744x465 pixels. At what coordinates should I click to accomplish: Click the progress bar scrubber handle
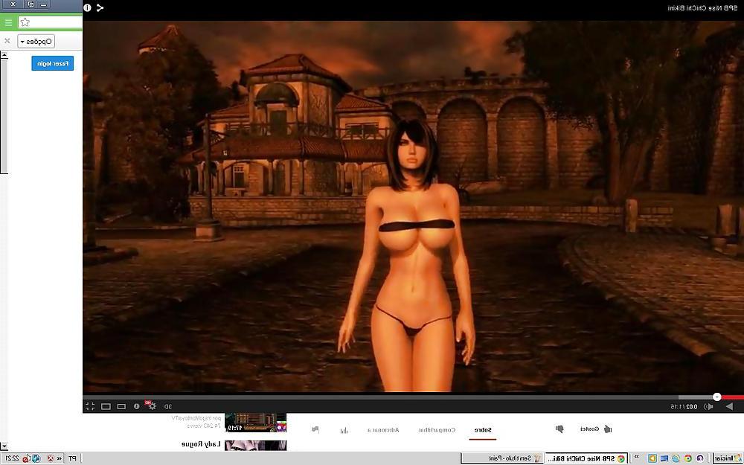pos(717,397)
